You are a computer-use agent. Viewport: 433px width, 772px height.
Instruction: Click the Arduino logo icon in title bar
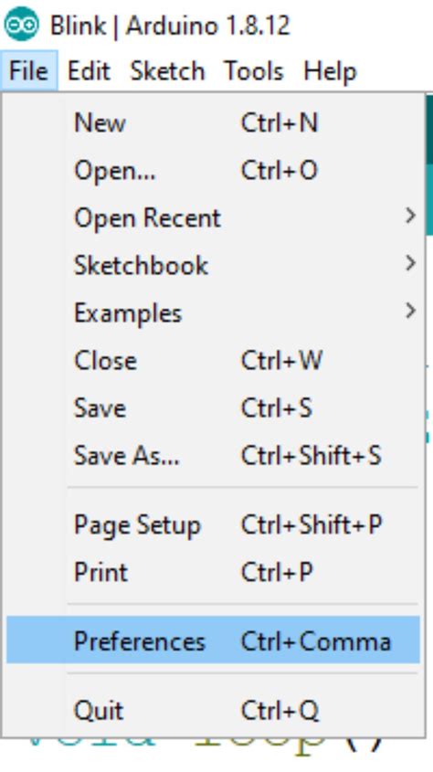[x=22, y=24]
